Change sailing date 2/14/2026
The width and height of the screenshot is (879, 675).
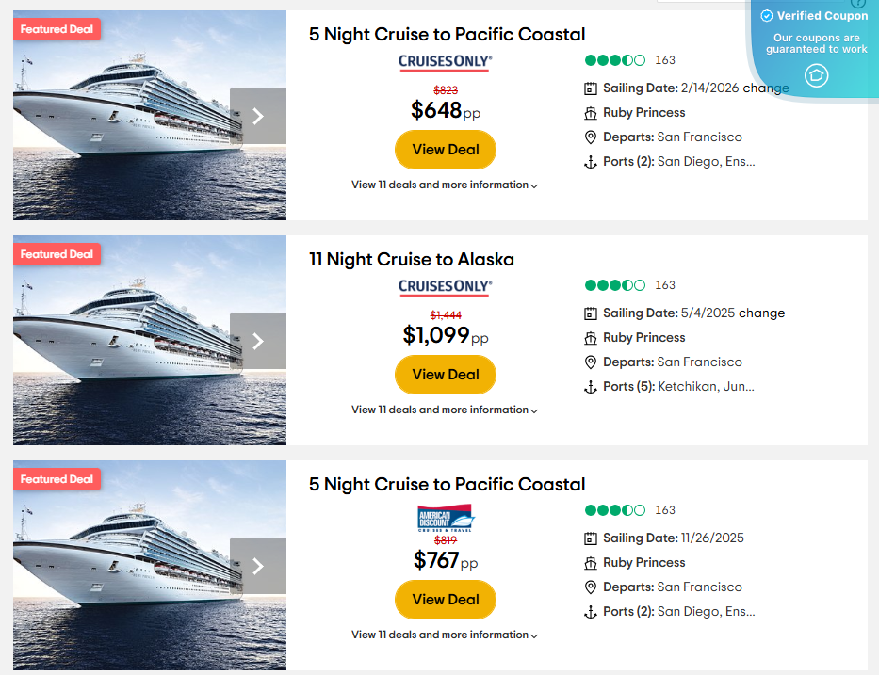tap(766, 88)
